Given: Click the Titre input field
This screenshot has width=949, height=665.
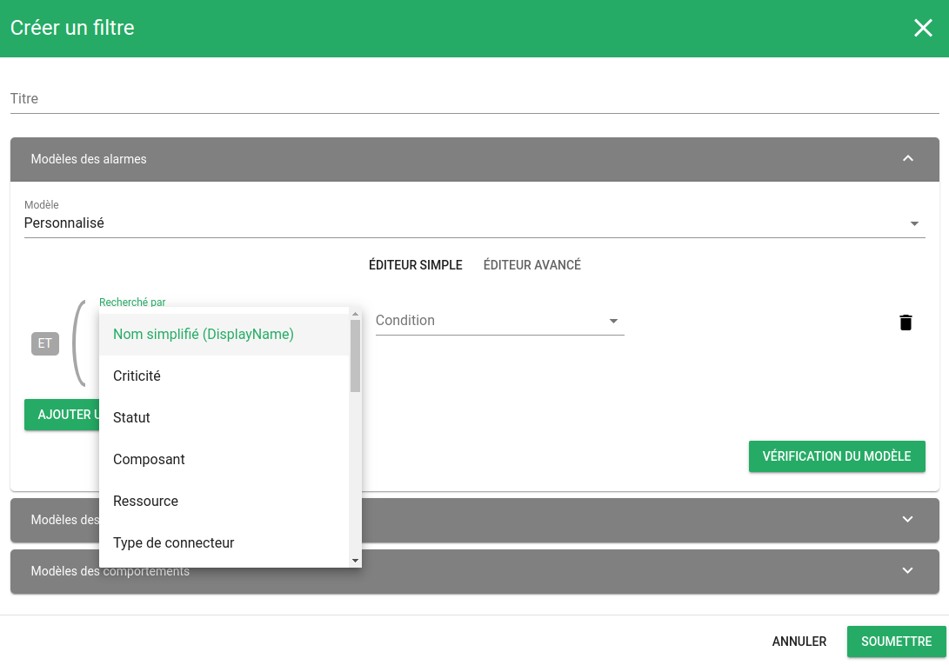Looking at the screenshot, I should (474, 99).
